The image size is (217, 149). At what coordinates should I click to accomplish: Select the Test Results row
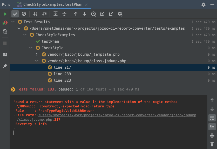tap(113, 22)
